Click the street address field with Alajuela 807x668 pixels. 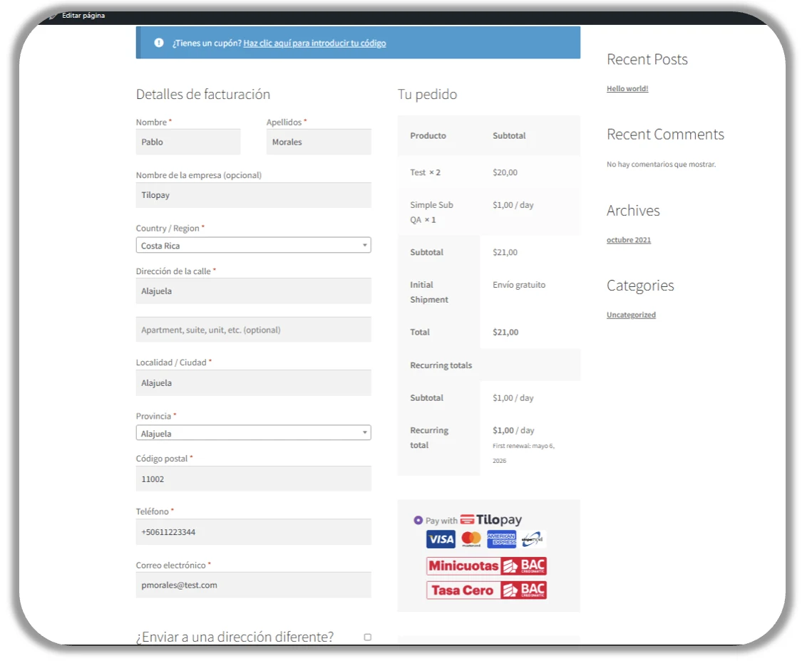coord(253,291)
